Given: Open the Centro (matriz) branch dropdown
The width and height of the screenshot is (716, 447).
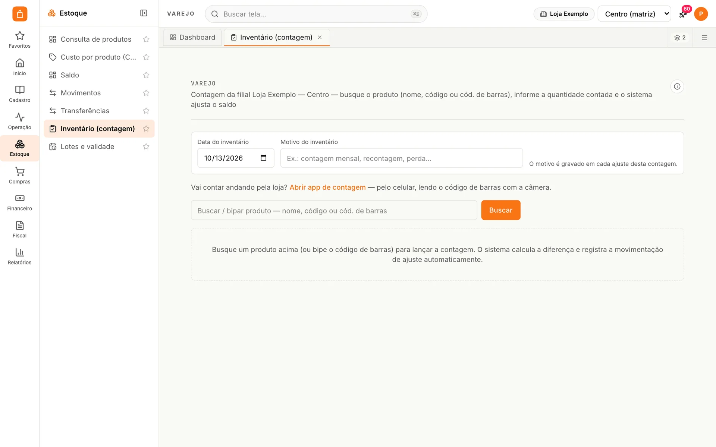Looking at the screenshot, I should 634,14.
